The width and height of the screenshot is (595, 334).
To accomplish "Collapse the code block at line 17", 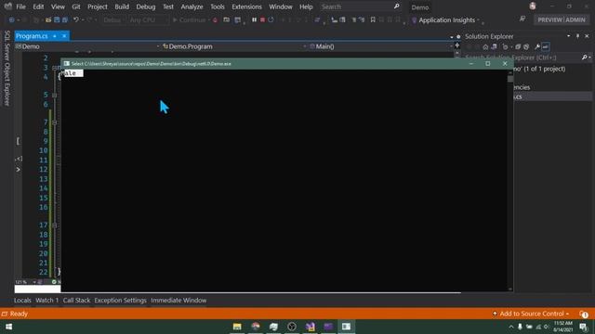I will [x=54, y=225].
